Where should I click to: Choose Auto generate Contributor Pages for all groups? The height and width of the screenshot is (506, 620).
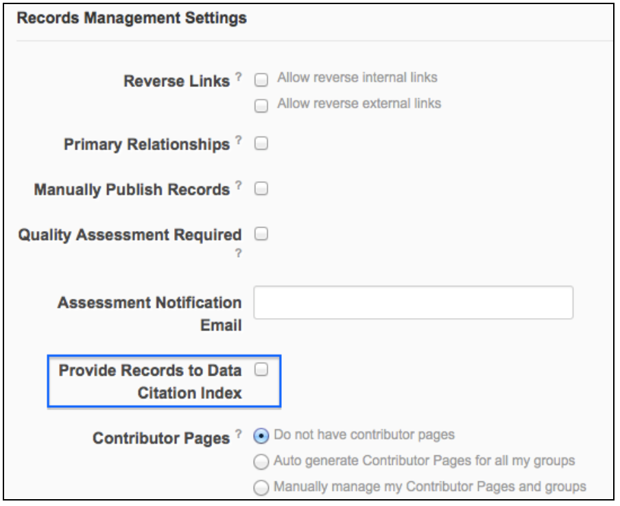point(261,461)
